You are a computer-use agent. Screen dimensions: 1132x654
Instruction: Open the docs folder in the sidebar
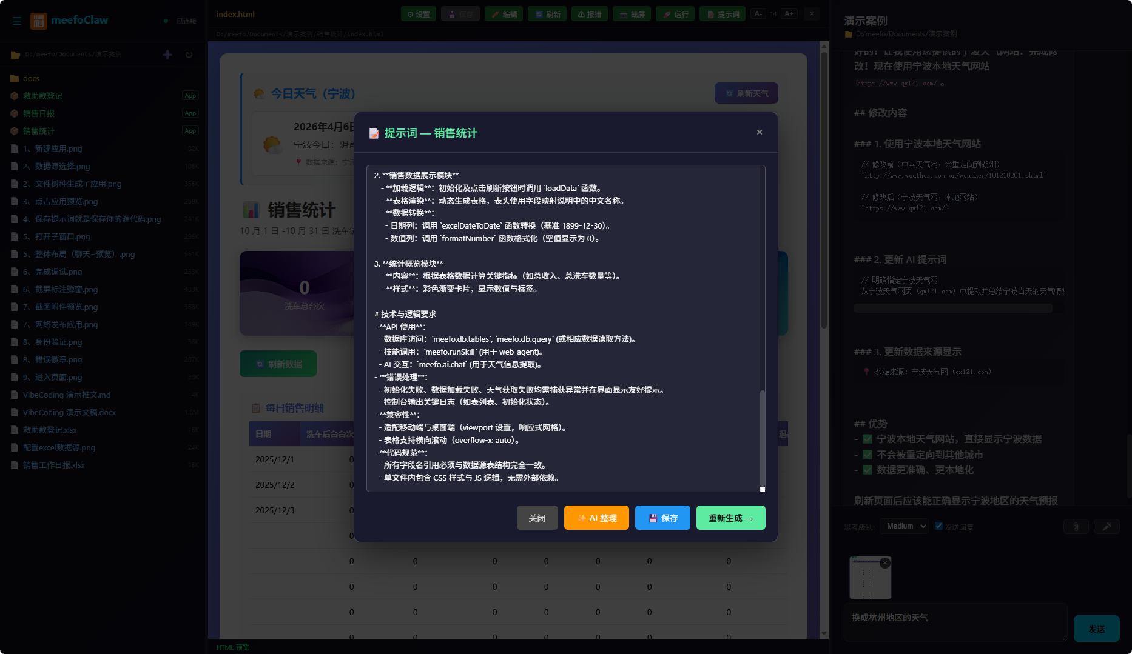pyautogui.click(x=30, y=78)
